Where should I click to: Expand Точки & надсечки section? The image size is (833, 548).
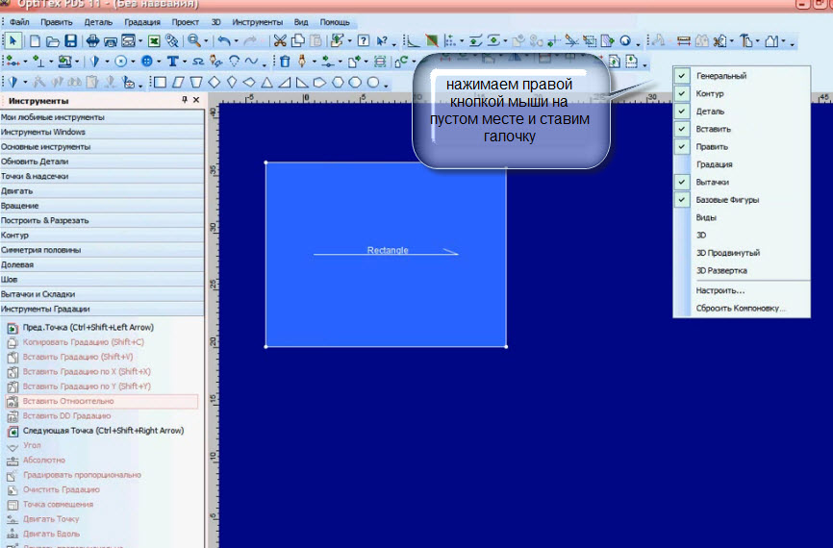click(x=102, y=176)
